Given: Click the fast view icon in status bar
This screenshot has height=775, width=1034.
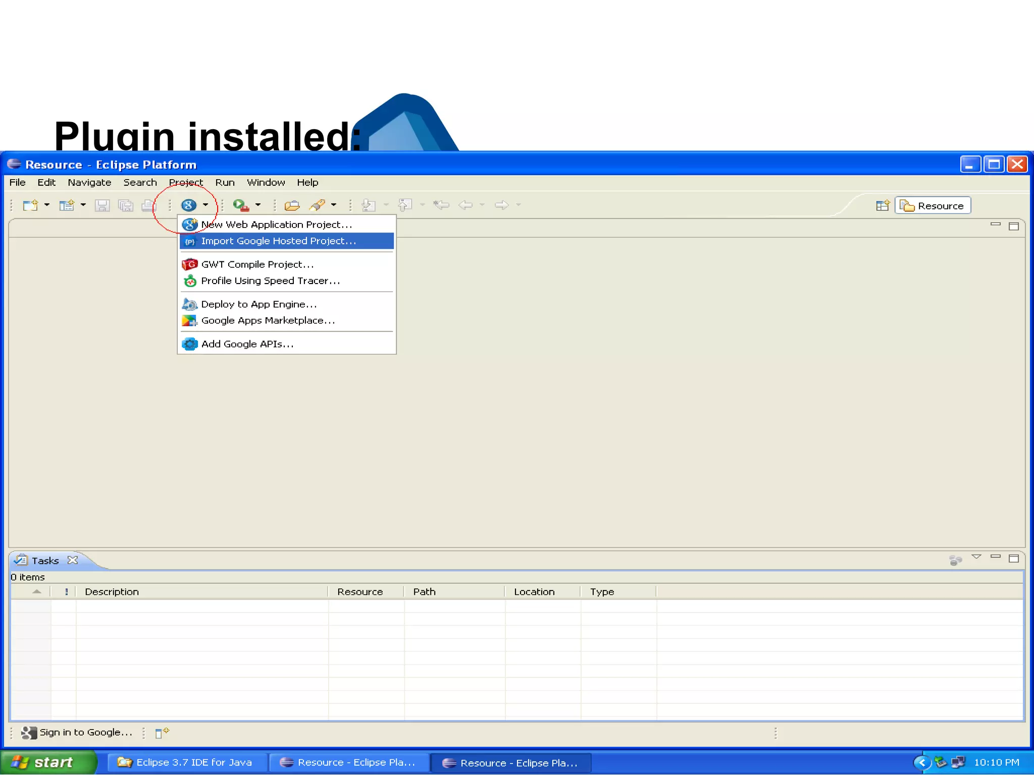Looking at the screenshot, I should pos(162,733).
